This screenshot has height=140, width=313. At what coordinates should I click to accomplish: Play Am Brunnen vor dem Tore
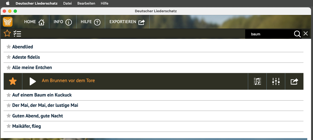click(x=32, y=81)
